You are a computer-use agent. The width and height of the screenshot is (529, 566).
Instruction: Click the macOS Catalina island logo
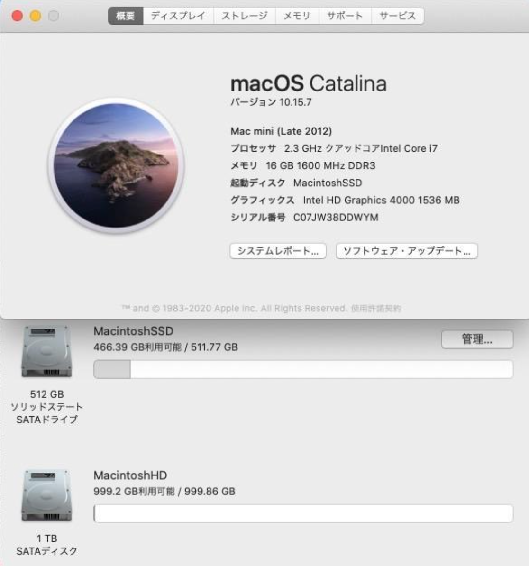[x=116, y=165]
